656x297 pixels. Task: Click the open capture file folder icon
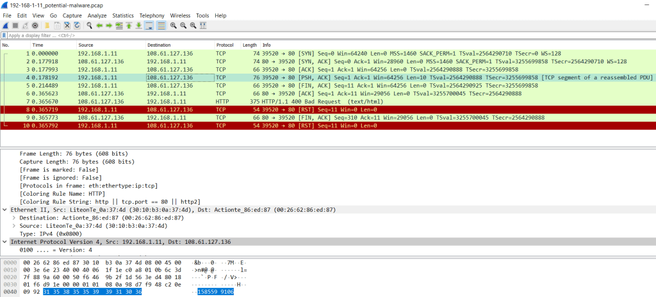click(x=47, y=25)
